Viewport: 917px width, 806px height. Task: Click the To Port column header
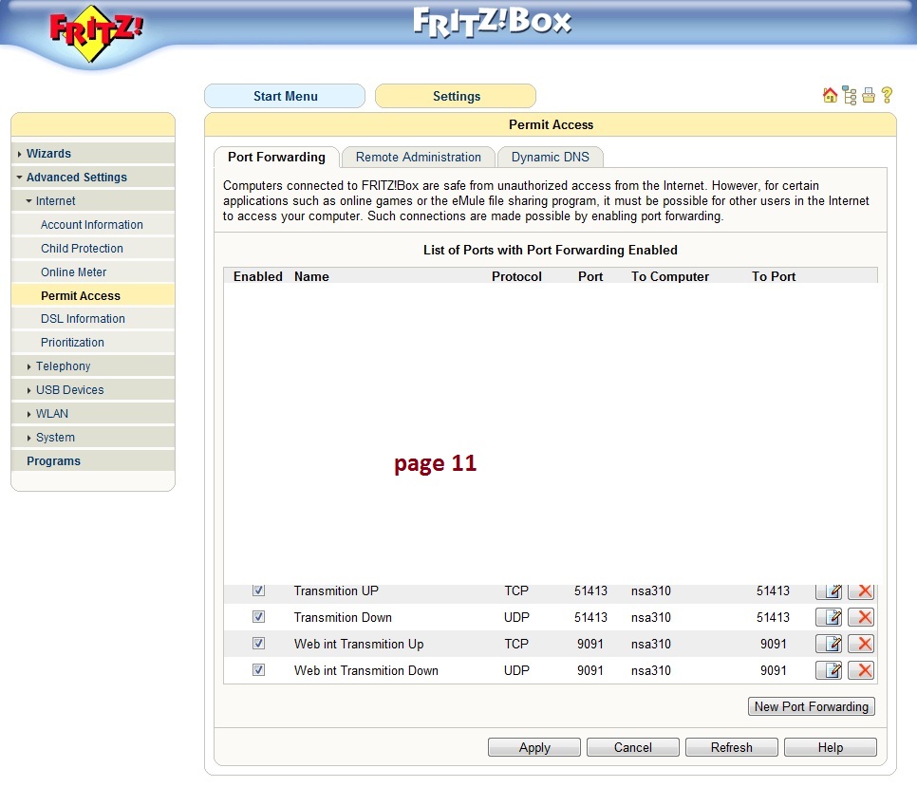pyautogui.click(x=774, y=276)
